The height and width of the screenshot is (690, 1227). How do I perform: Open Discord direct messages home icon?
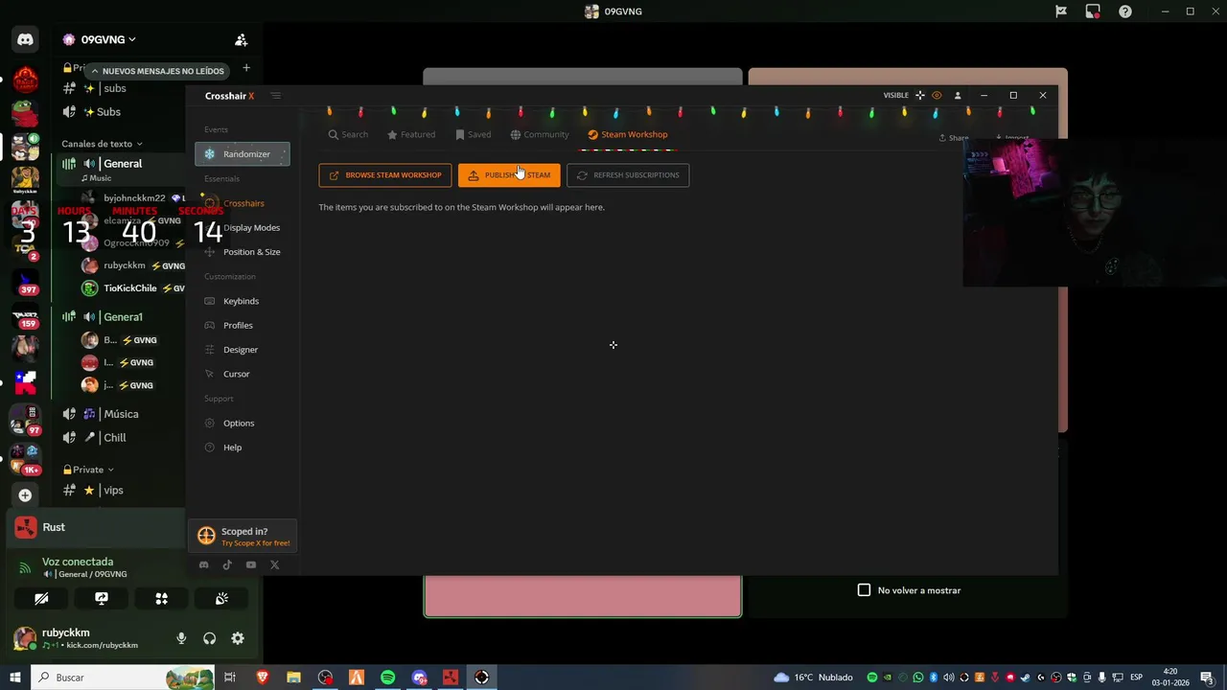coord(25,40)
